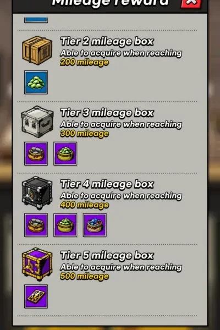This screenshot has height=330, width=220.
Task: Click the 200 mileage requirement text
Action: (x=84, y=62)
